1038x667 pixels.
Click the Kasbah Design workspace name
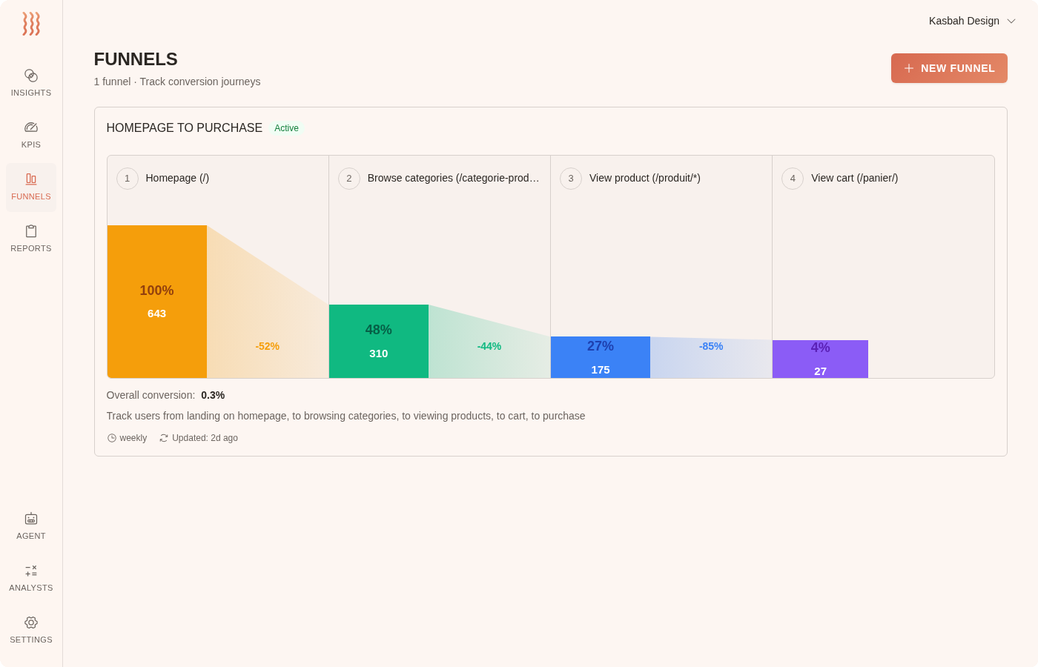(x=964, y=21)
